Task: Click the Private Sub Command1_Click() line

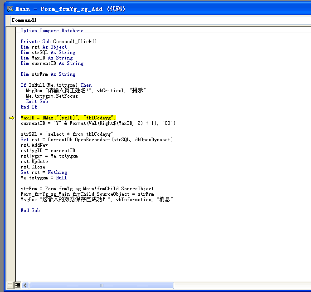Action: [x=58, y=41]
